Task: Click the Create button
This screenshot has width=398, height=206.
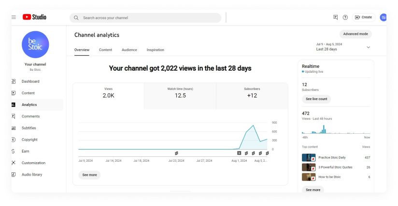Action: pyautogui.click(x=364, y=17)
